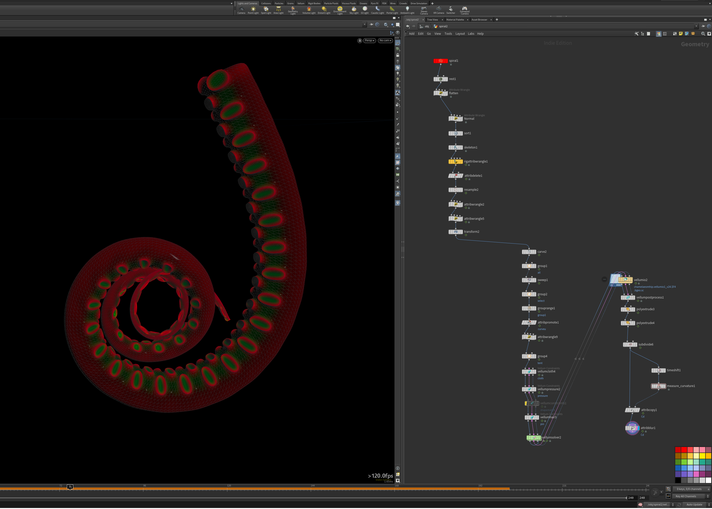Screen dimensions: 712x509
Task: Click the frame 75 timeline marker
Action: [x=70, y=487]
